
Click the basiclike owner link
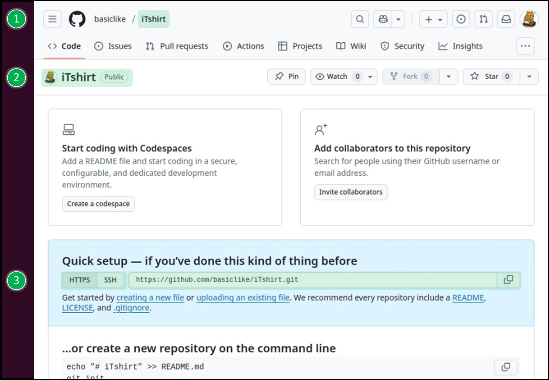(x=110, y=19)
